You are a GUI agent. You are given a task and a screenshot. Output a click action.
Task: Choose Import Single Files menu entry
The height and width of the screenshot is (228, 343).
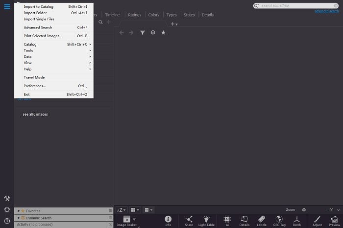(54, 19)
